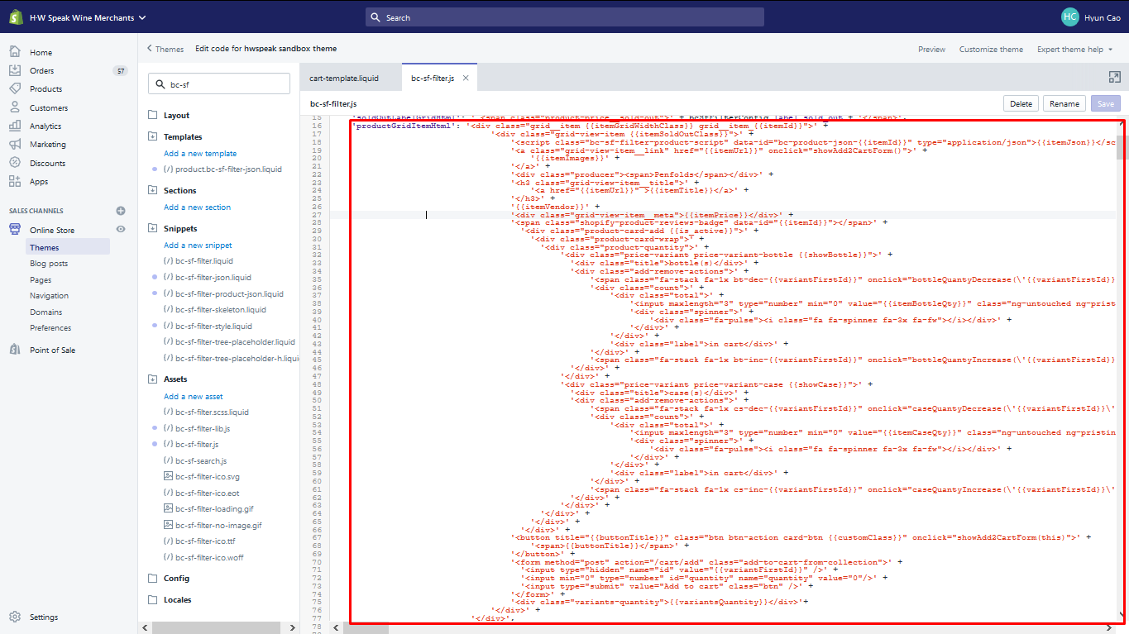Open Pages menu item
The width and height of the screenshot is (1129, 634).
(x=41, y=279)
